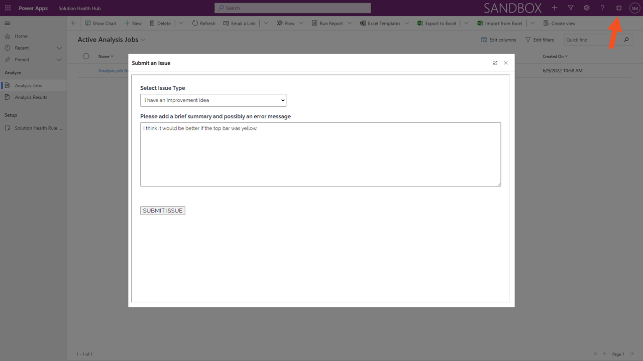643x361 pixels.
Task: Select Analysis Jobs in sidebar
Action: 33,86
